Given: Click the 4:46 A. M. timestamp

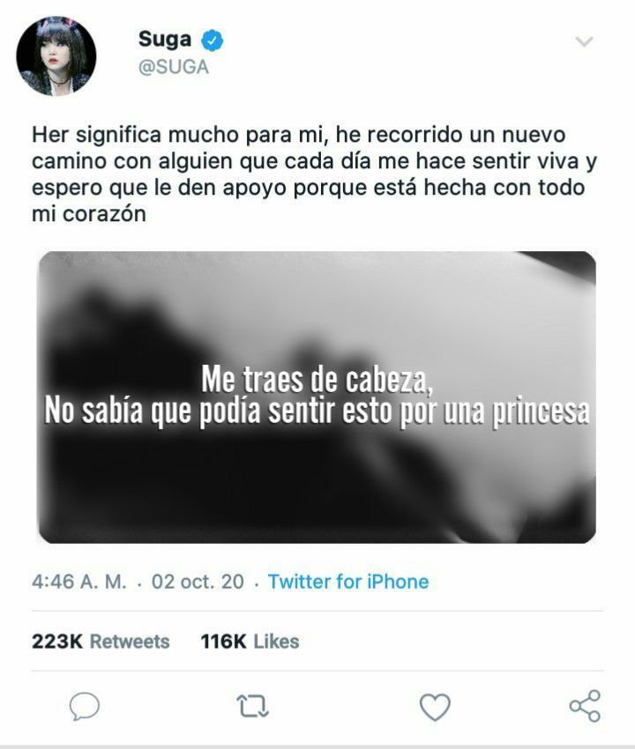Looking at the screenshot, I should tap(79, 582).
